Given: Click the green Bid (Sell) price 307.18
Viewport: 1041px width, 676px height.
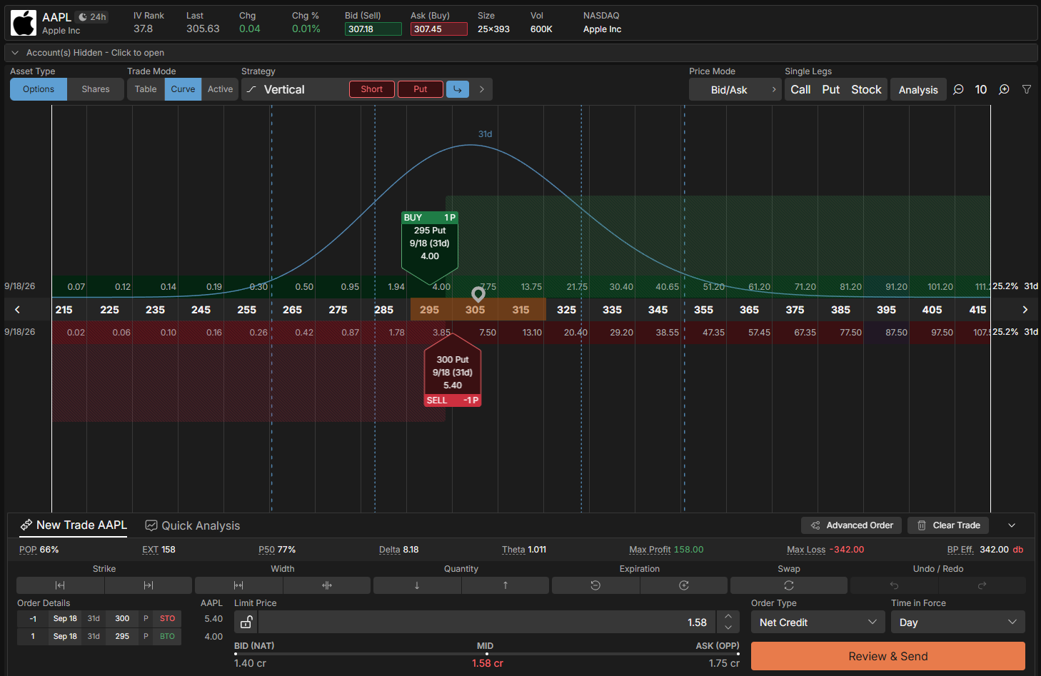Looking at the screenshot, I should (373, 29).
